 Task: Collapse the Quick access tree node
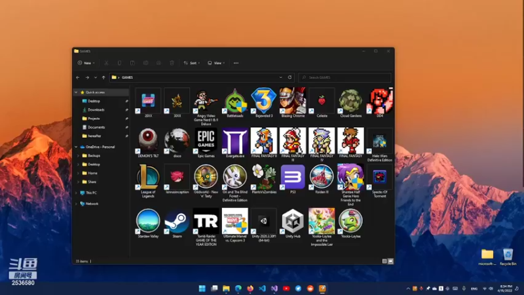click(x=76, y=92)
